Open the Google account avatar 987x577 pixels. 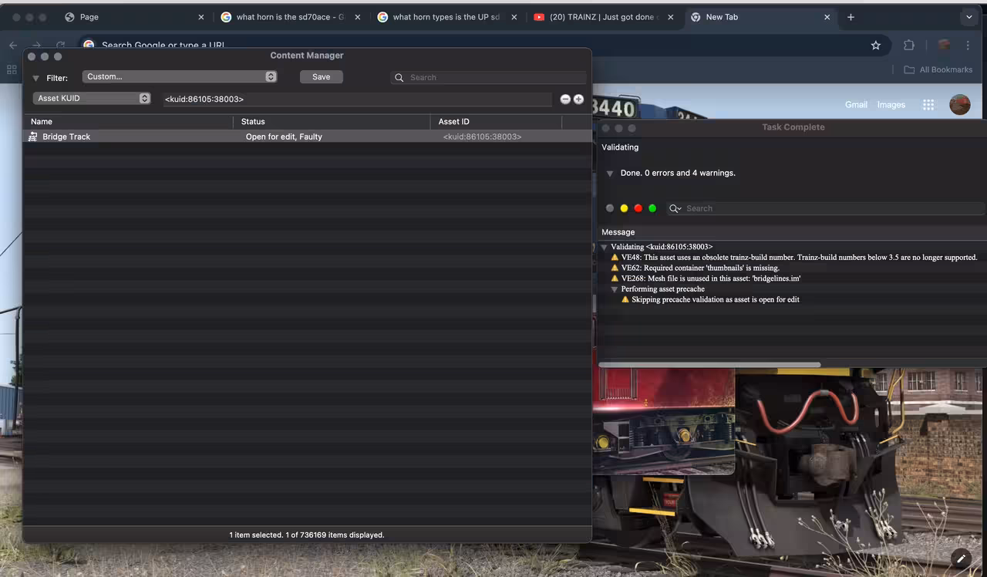coord(960,105)
